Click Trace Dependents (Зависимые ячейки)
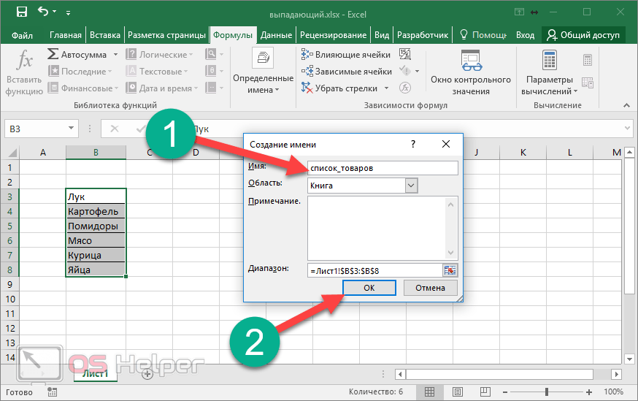Screen dimensions: 638x401 (347, 72)
